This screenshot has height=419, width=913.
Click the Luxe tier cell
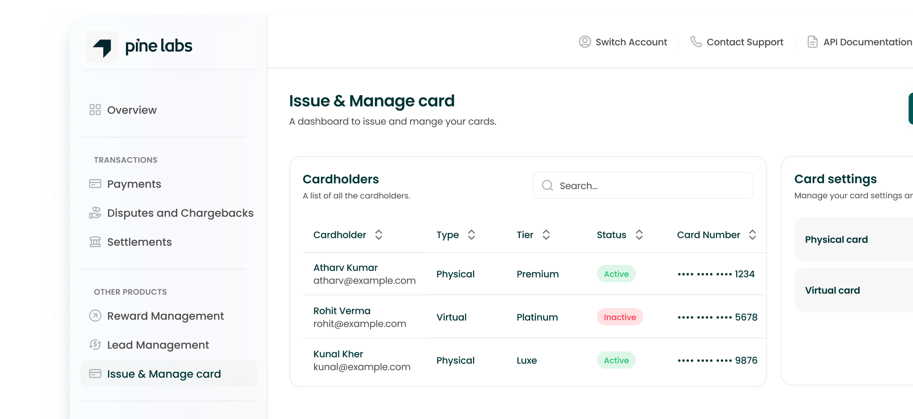(x=526, y=360)
